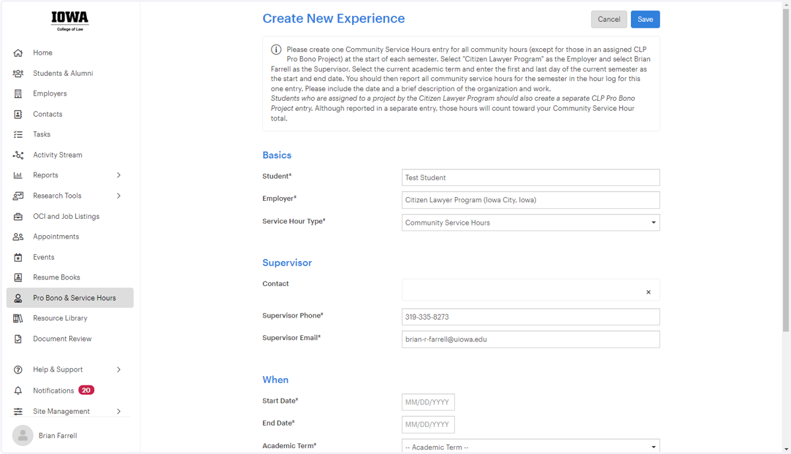This screenshot has height=454, width=791.
Task: Click the Iowa College of Law logo
Action: [x=70, y=21]
